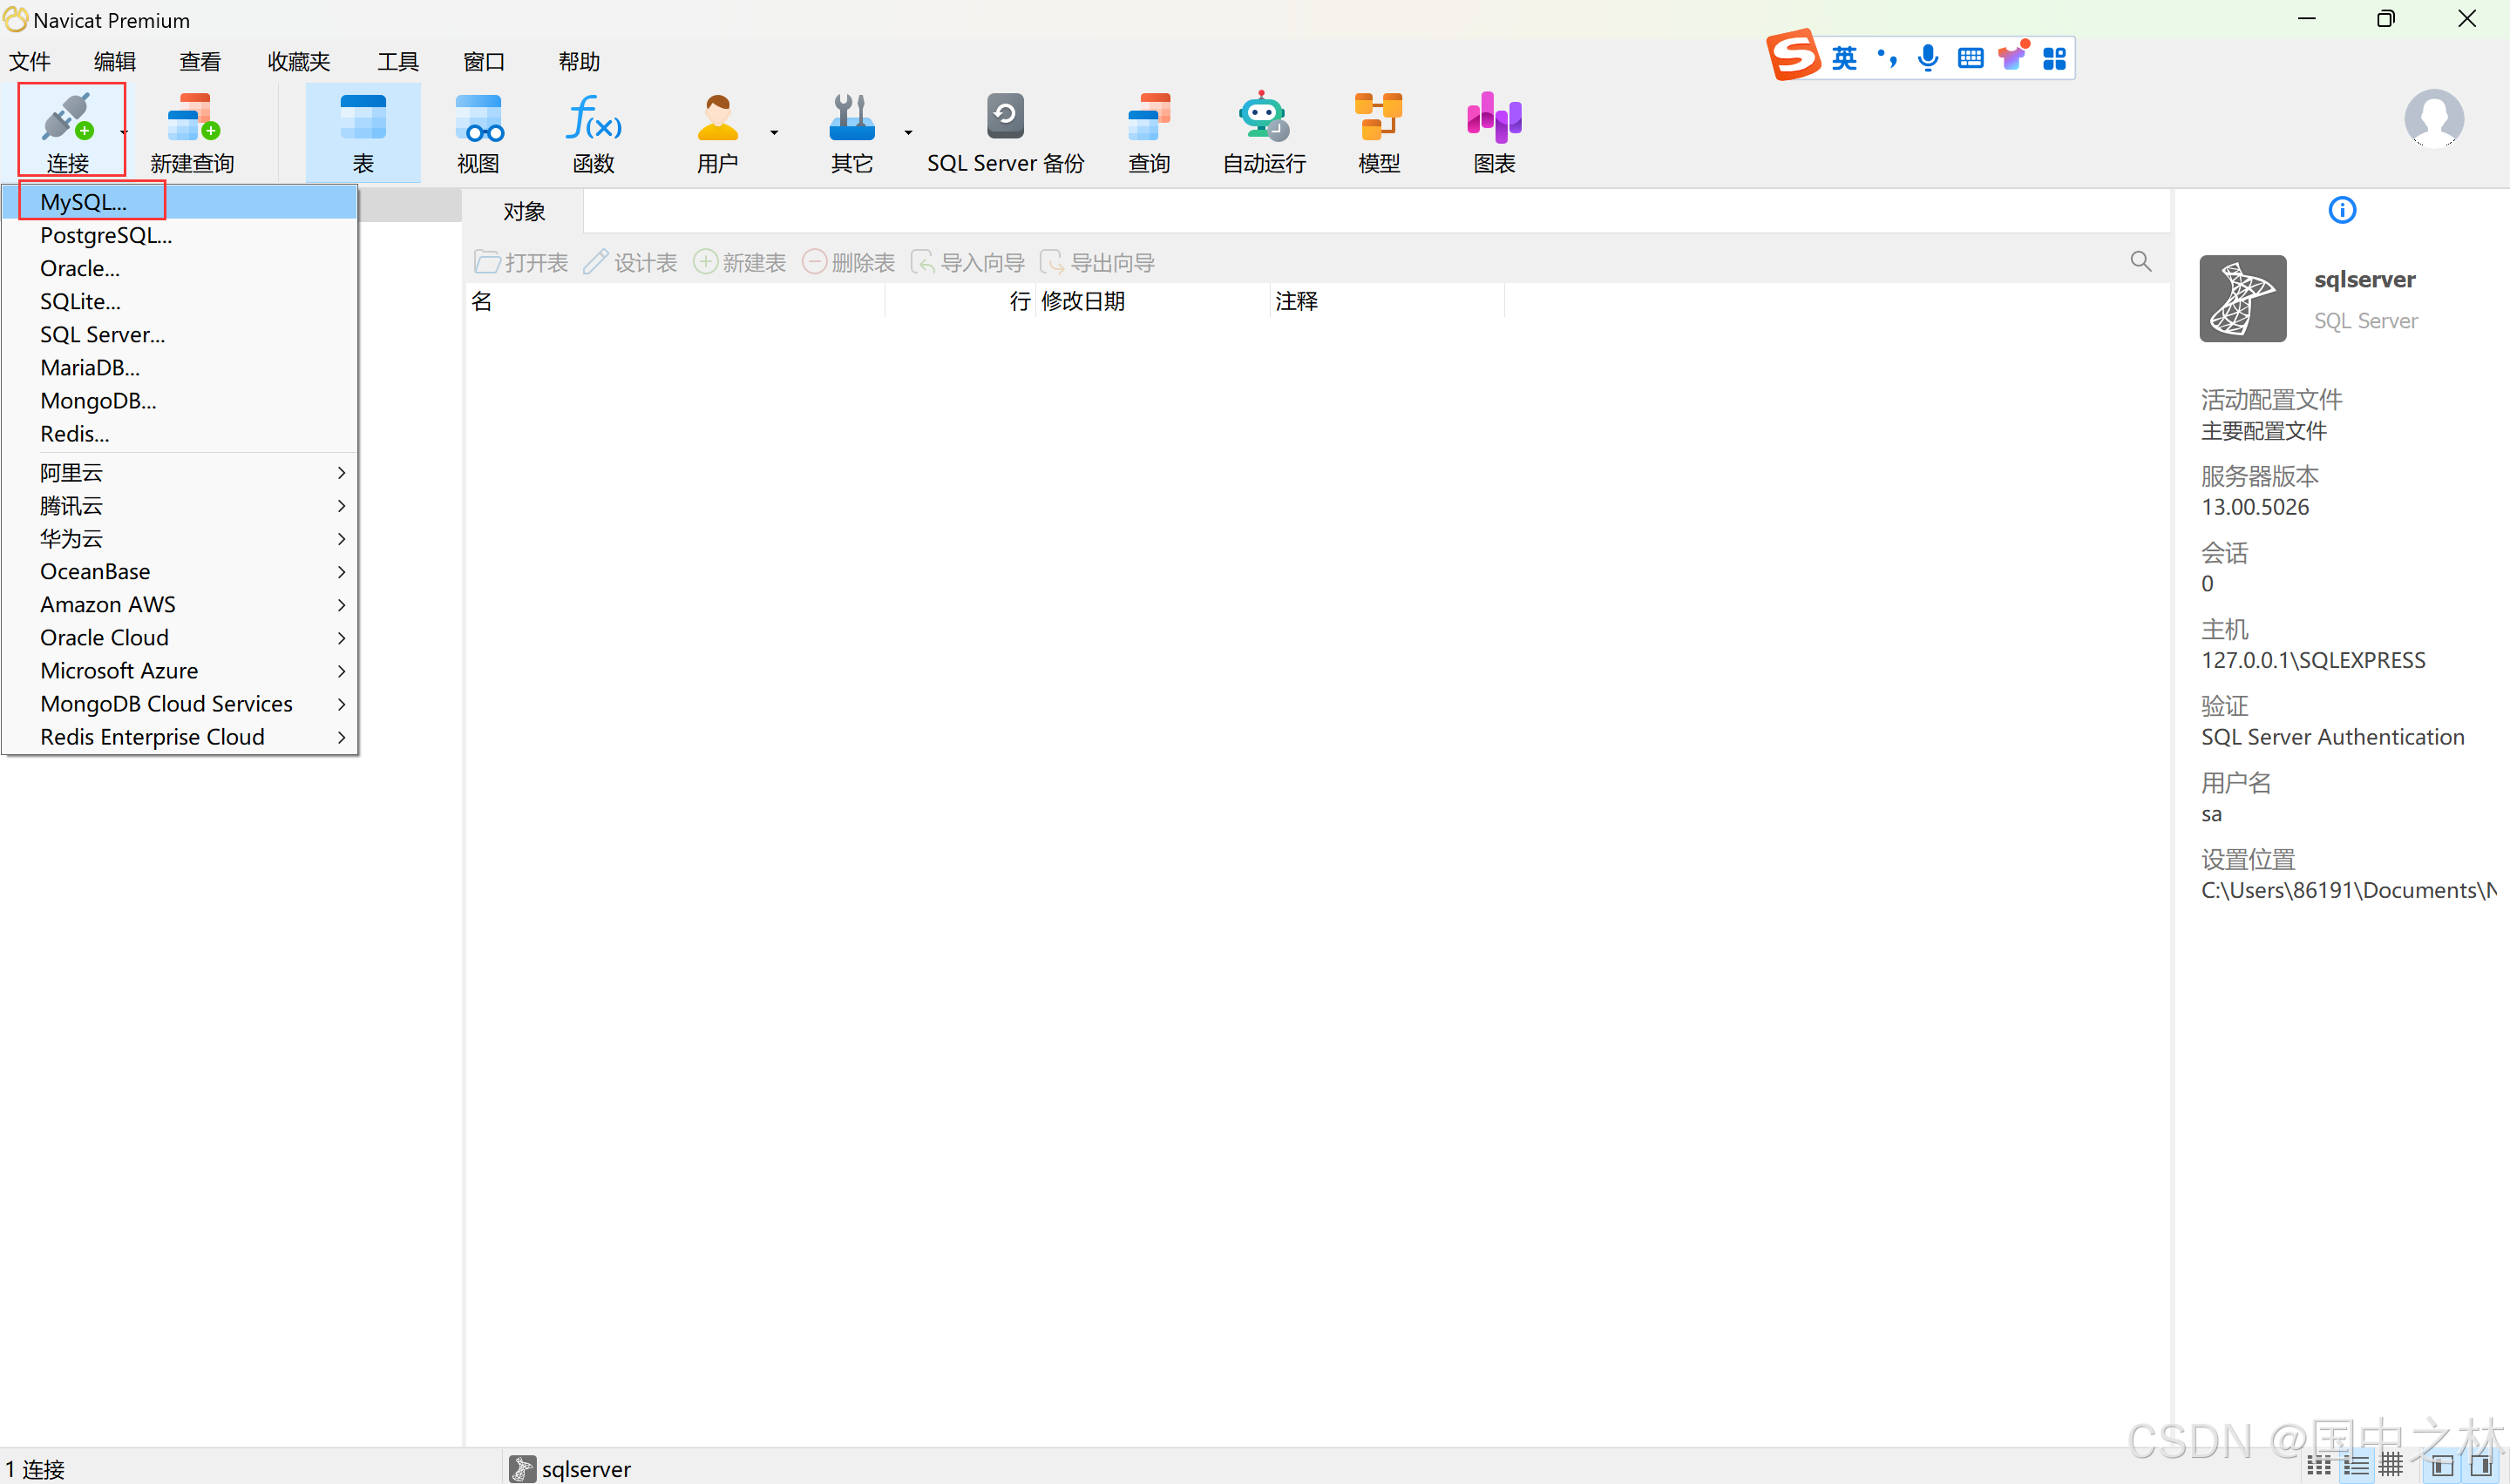Click the 其它 (Others) tools icon

pos(851,118)
